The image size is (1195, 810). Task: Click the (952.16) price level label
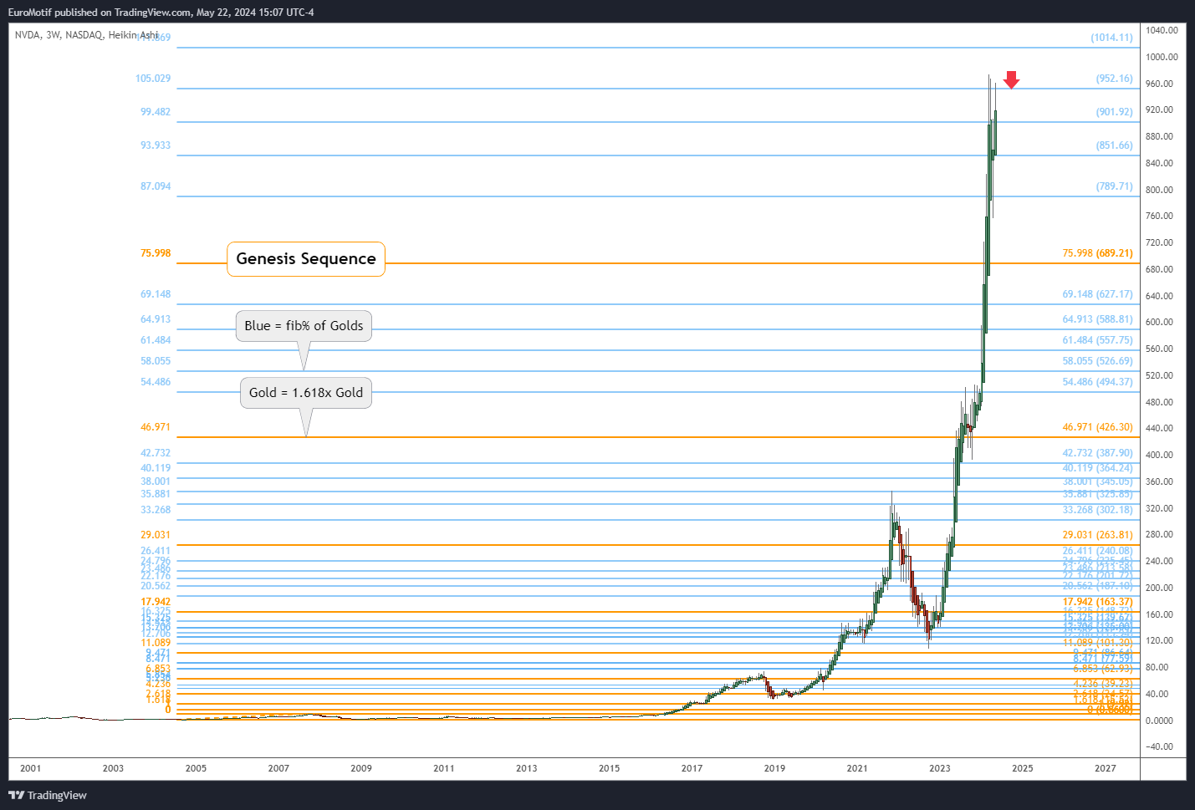point(1115,79)
